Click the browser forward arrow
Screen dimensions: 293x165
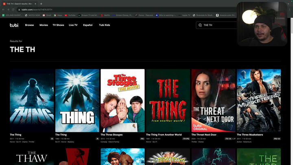[x=8, y=9]
